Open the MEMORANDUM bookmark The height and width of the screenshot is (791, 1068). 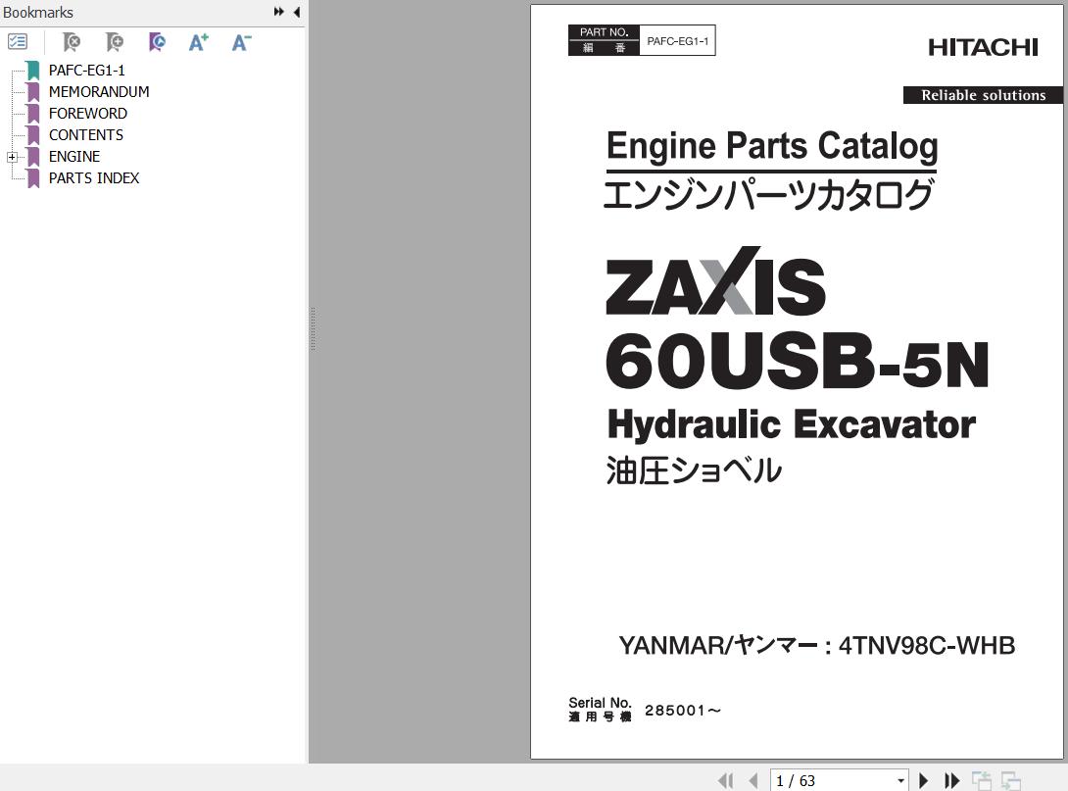pos(99,92)
